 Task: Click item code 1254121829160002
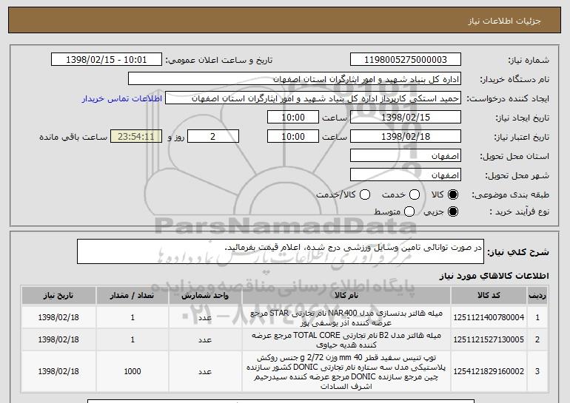(489, 371)
